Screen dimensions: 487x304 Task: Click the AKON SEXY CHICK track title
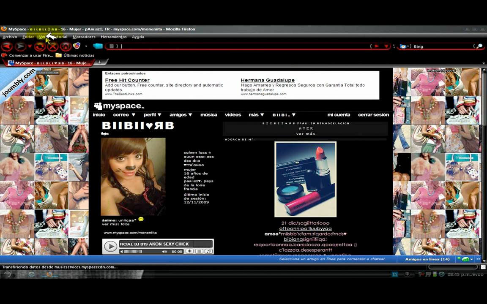[x=154, y=244]
